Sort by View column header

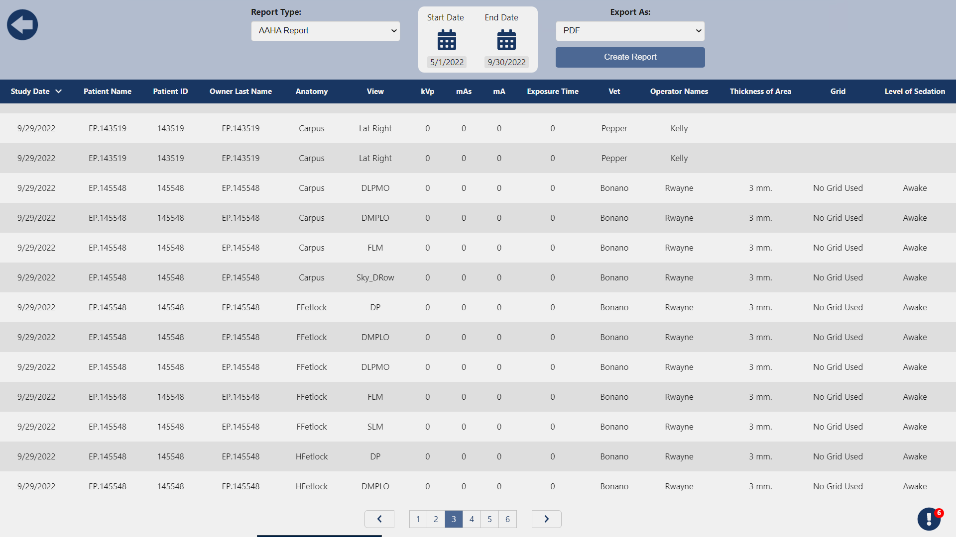click(375, 91)
